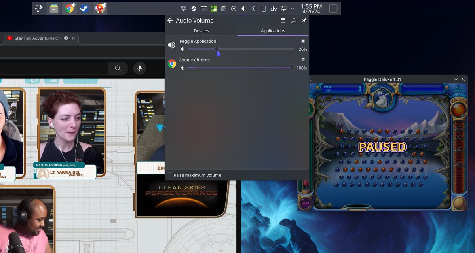The width and height of the screenshot is (475, 253).
Task: Click the show desktop button
Action: tap(333, 8)
